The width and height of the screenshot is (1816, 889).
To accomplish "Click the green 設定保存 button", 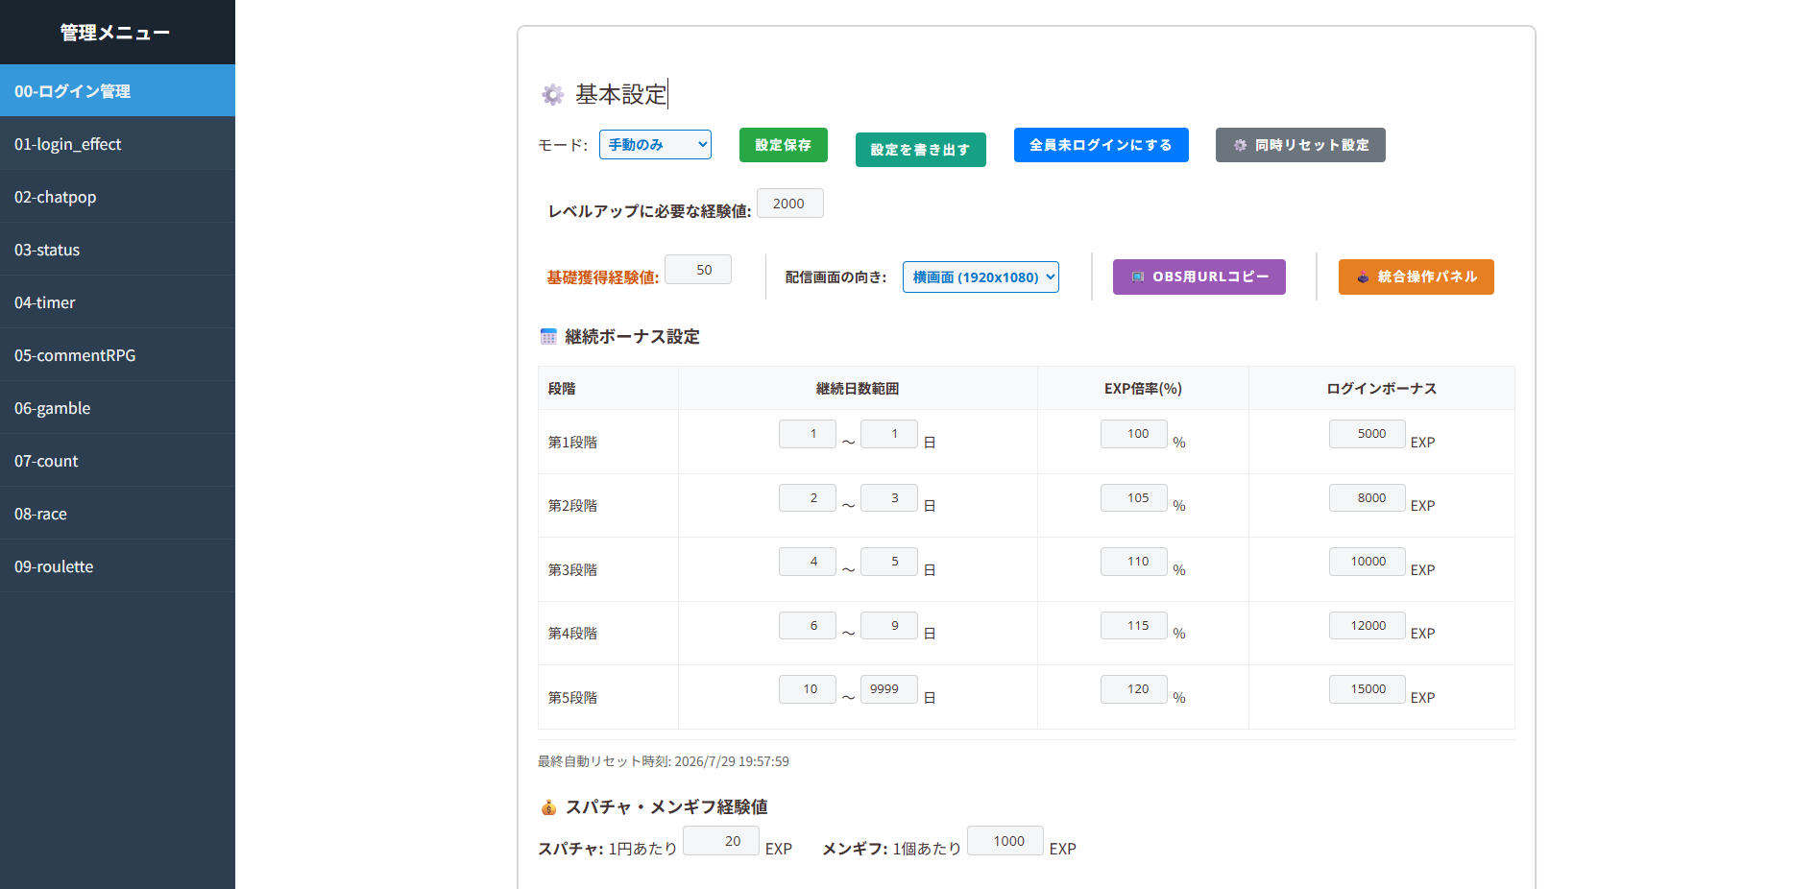I will coord(784,145).
